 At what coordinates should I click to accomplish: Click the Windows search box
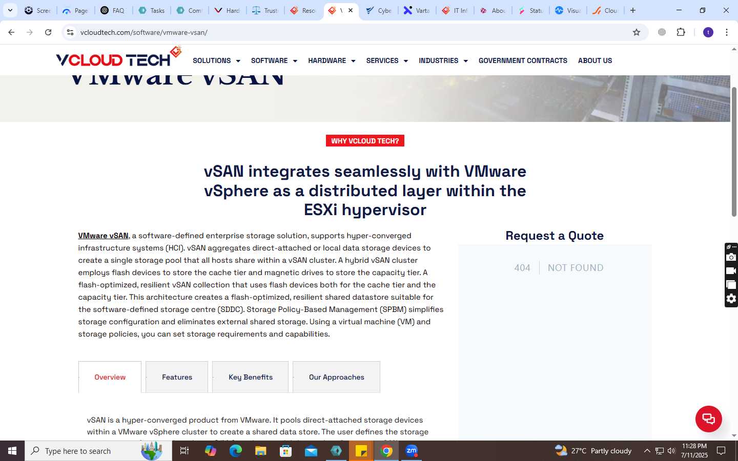[x=98, y=451]
